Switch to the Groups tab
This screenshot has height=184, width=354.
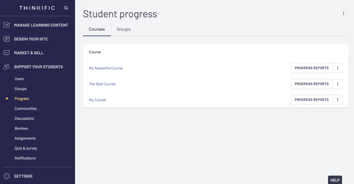123,29
